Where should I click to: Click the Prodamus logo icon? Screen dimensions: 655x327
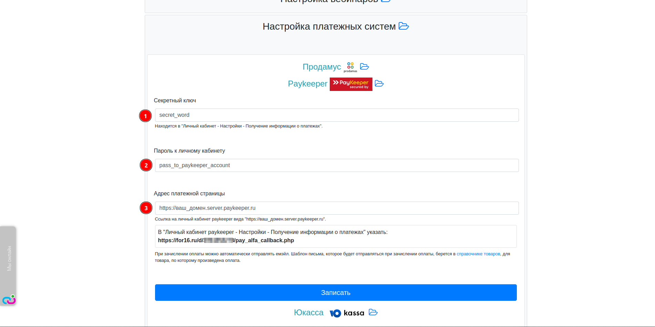(x=350, y=67)
